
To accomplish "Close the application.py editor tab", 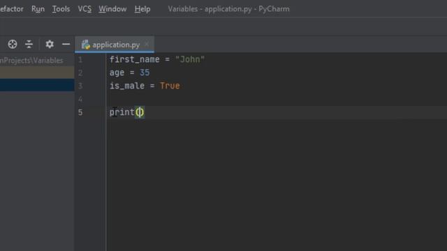I will point(147,44).
